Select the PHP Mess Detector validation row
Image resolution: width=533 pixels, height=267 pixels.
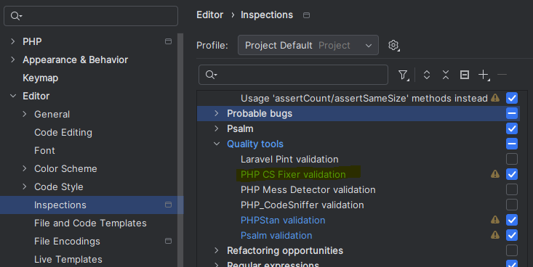click(358, 189)
